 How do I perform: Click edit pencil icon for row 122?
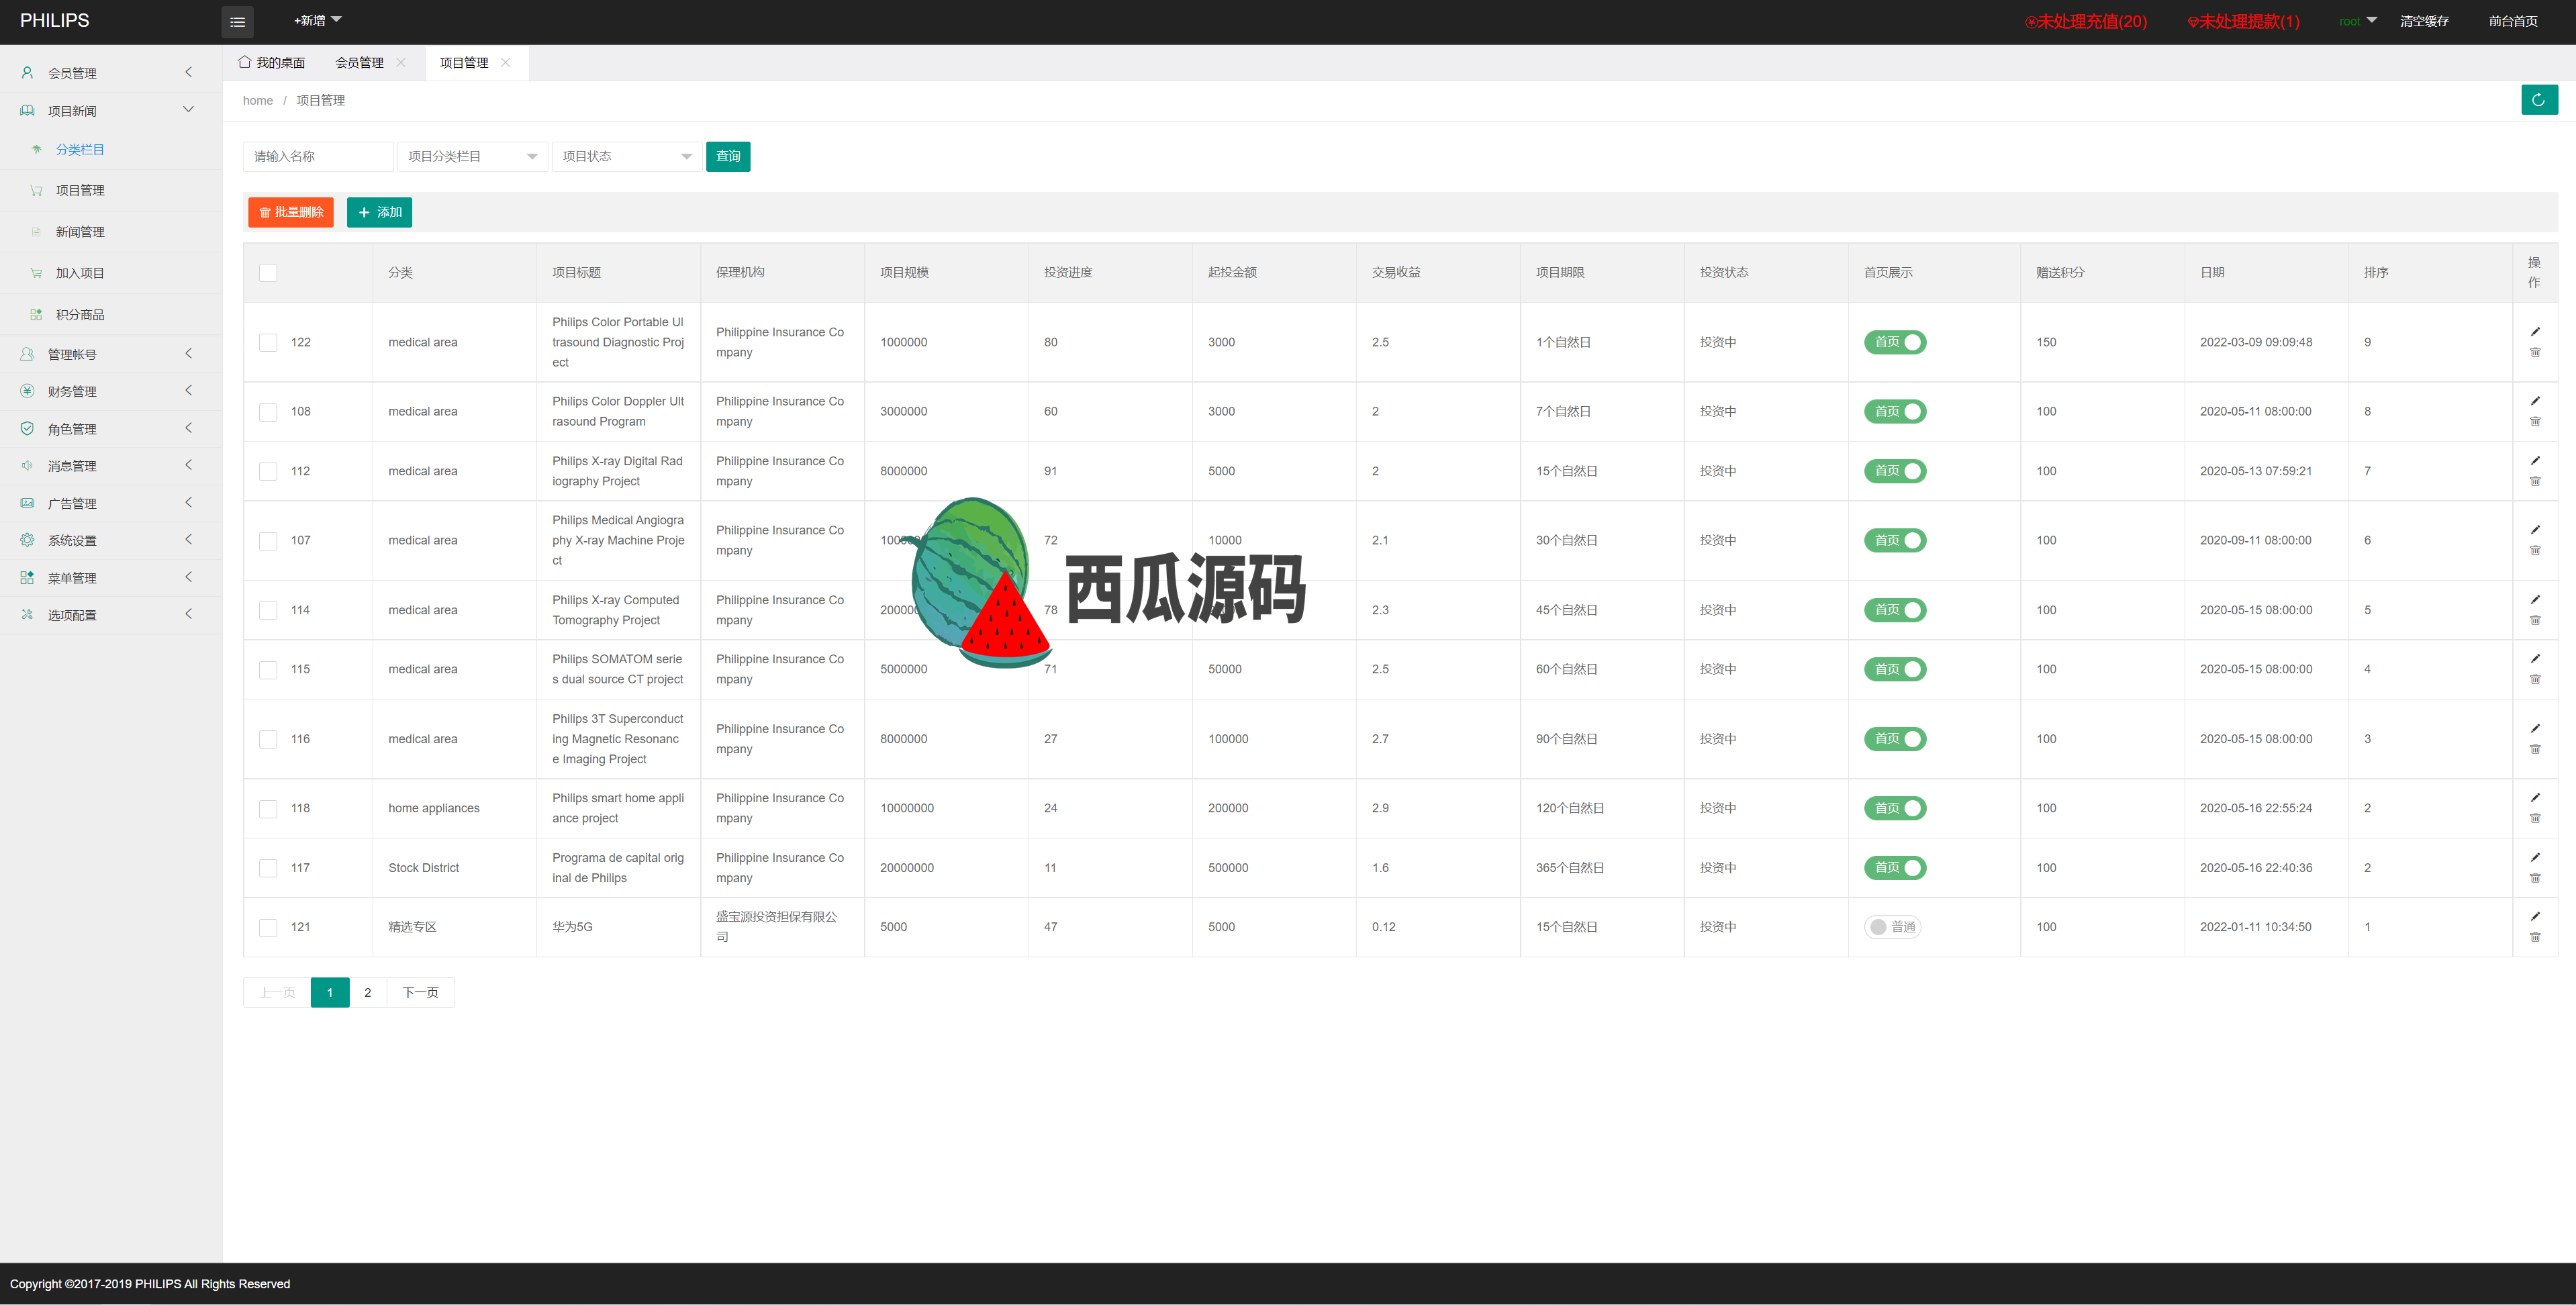coord(2535,331)
